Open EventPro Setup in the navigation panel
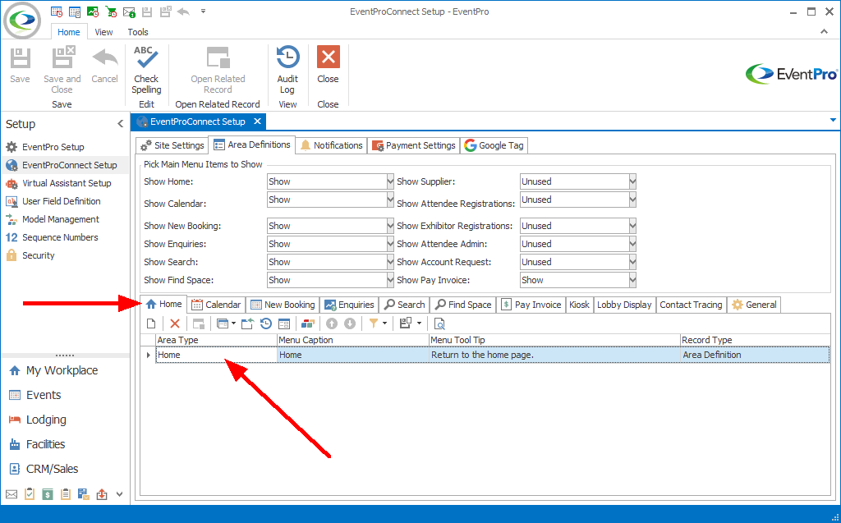Viewport: 841px width, 523px height. tap(53, 147)
